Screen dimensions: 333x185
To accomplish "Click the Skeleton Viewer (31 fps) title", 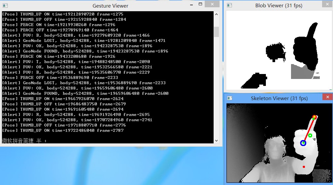I will click(279, 98).
